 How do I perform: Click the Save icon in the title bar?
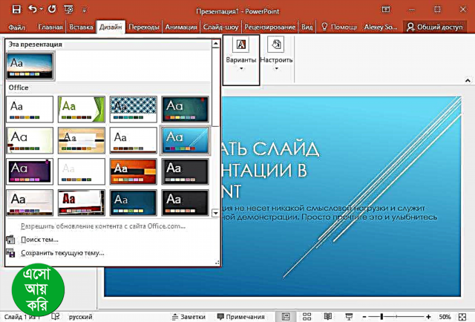tap(16, 9)
